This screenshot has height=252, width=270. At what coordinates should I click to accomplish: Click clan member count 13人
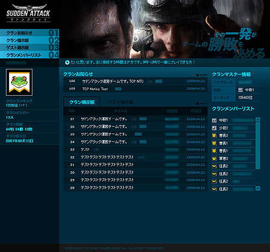click(x=10, y=117)
